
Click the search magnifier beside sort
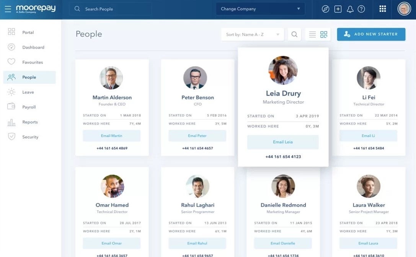294,34
